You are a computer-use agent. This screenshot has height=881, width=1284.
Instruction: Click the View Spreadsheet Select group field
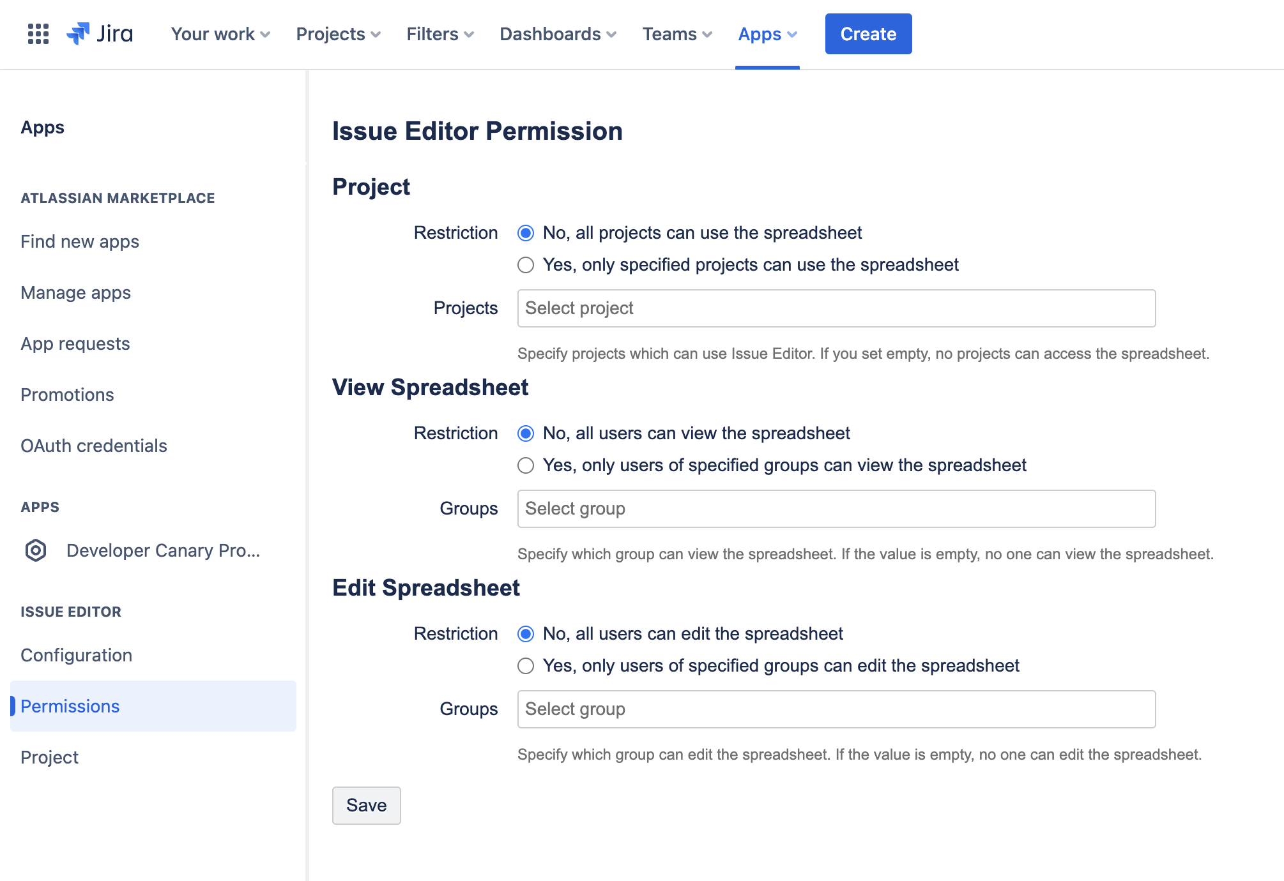click(836, 509)
